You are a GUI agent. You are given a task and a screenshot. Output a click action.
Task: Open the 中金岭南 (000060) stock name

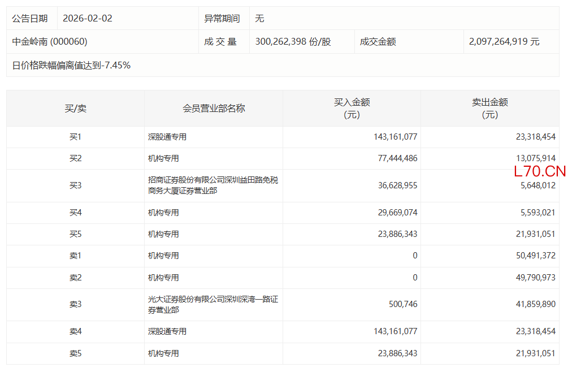point(50,42)
